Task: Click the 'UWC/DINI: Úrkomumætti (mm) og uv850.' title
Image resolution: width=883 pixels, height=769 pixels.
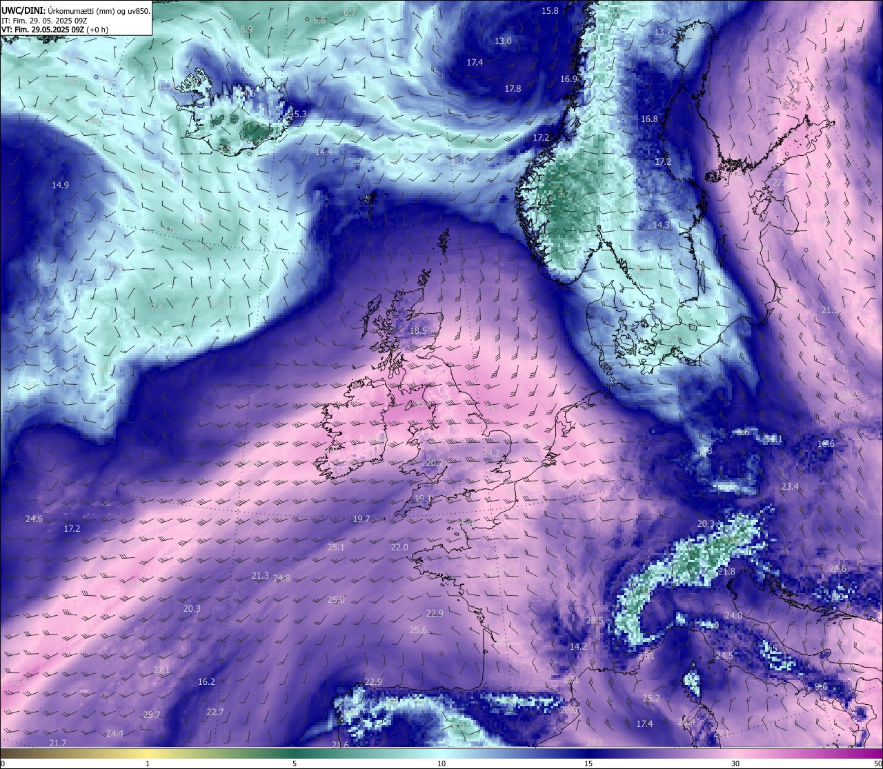Action: point(76,11)
